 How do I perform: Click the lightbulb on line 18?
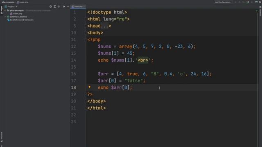(90, 87)
